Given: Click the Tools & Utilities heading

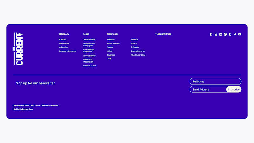Looking at the screenshot, I should pyautogui.click(x=163, y=34).
